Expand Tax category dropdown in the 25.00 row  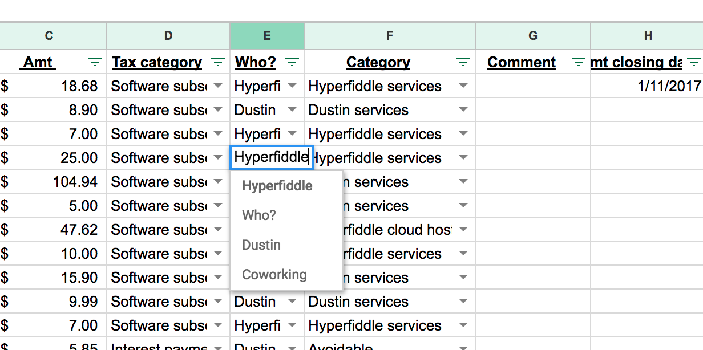coord(218,158)
